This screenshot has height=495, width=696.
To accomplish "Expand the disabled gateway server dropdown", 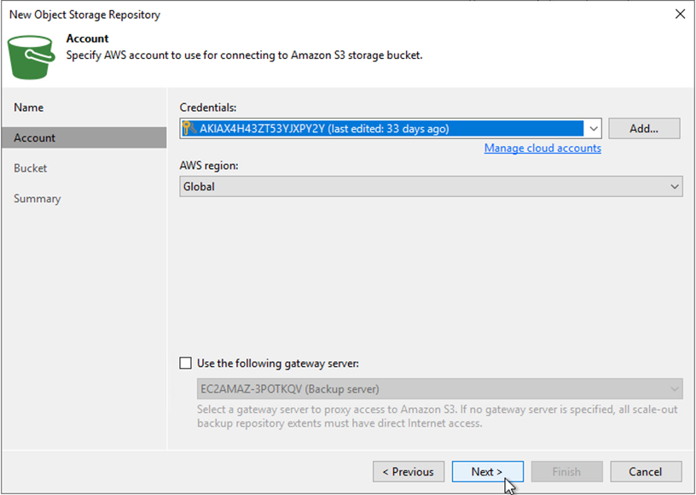I will [675, 389].
